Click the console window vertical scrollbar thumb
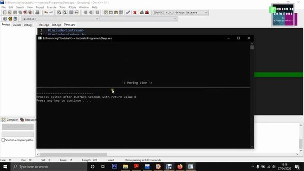 [x=252, y=47]
